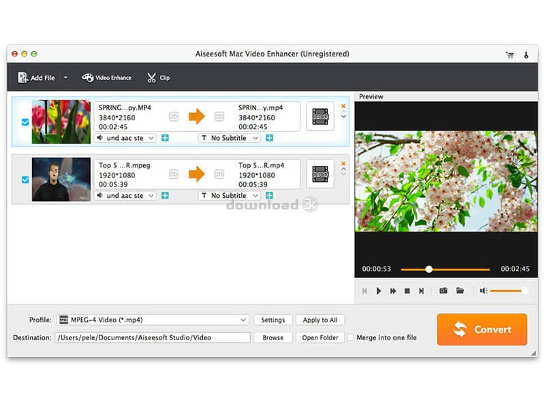Move the SPRING video down in list
This screenshot has height=408, width=545.
[x=343, y=117]
